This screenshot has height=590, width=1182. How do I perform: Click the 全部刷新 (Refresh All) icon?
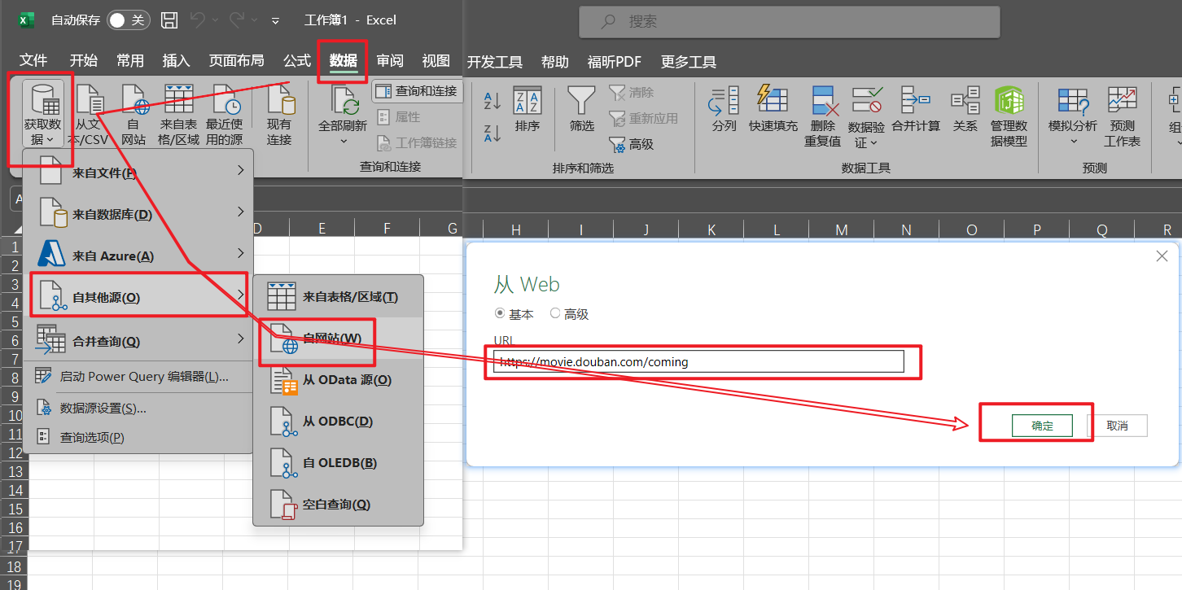(343, 101)
